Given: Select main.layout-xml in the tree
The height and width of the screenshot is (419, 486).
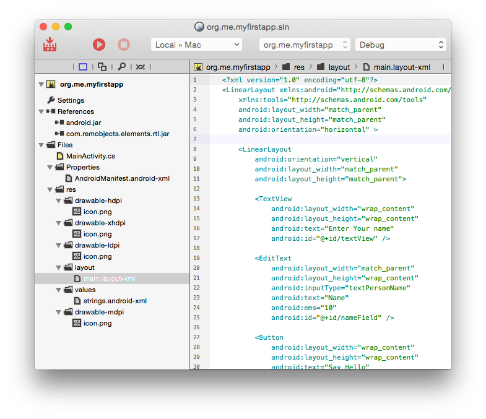Looking at the screenshot, I should coord(112,279).
